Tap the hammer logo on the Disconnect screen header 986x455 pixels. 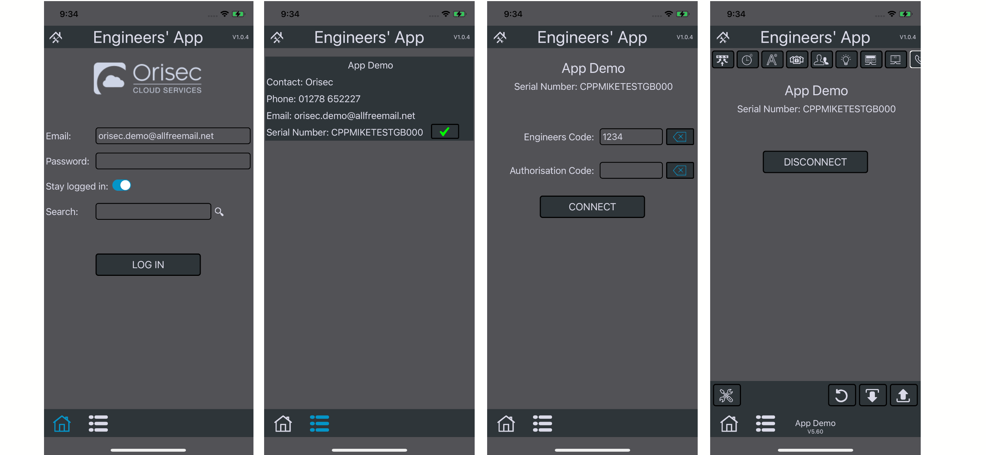723,37
